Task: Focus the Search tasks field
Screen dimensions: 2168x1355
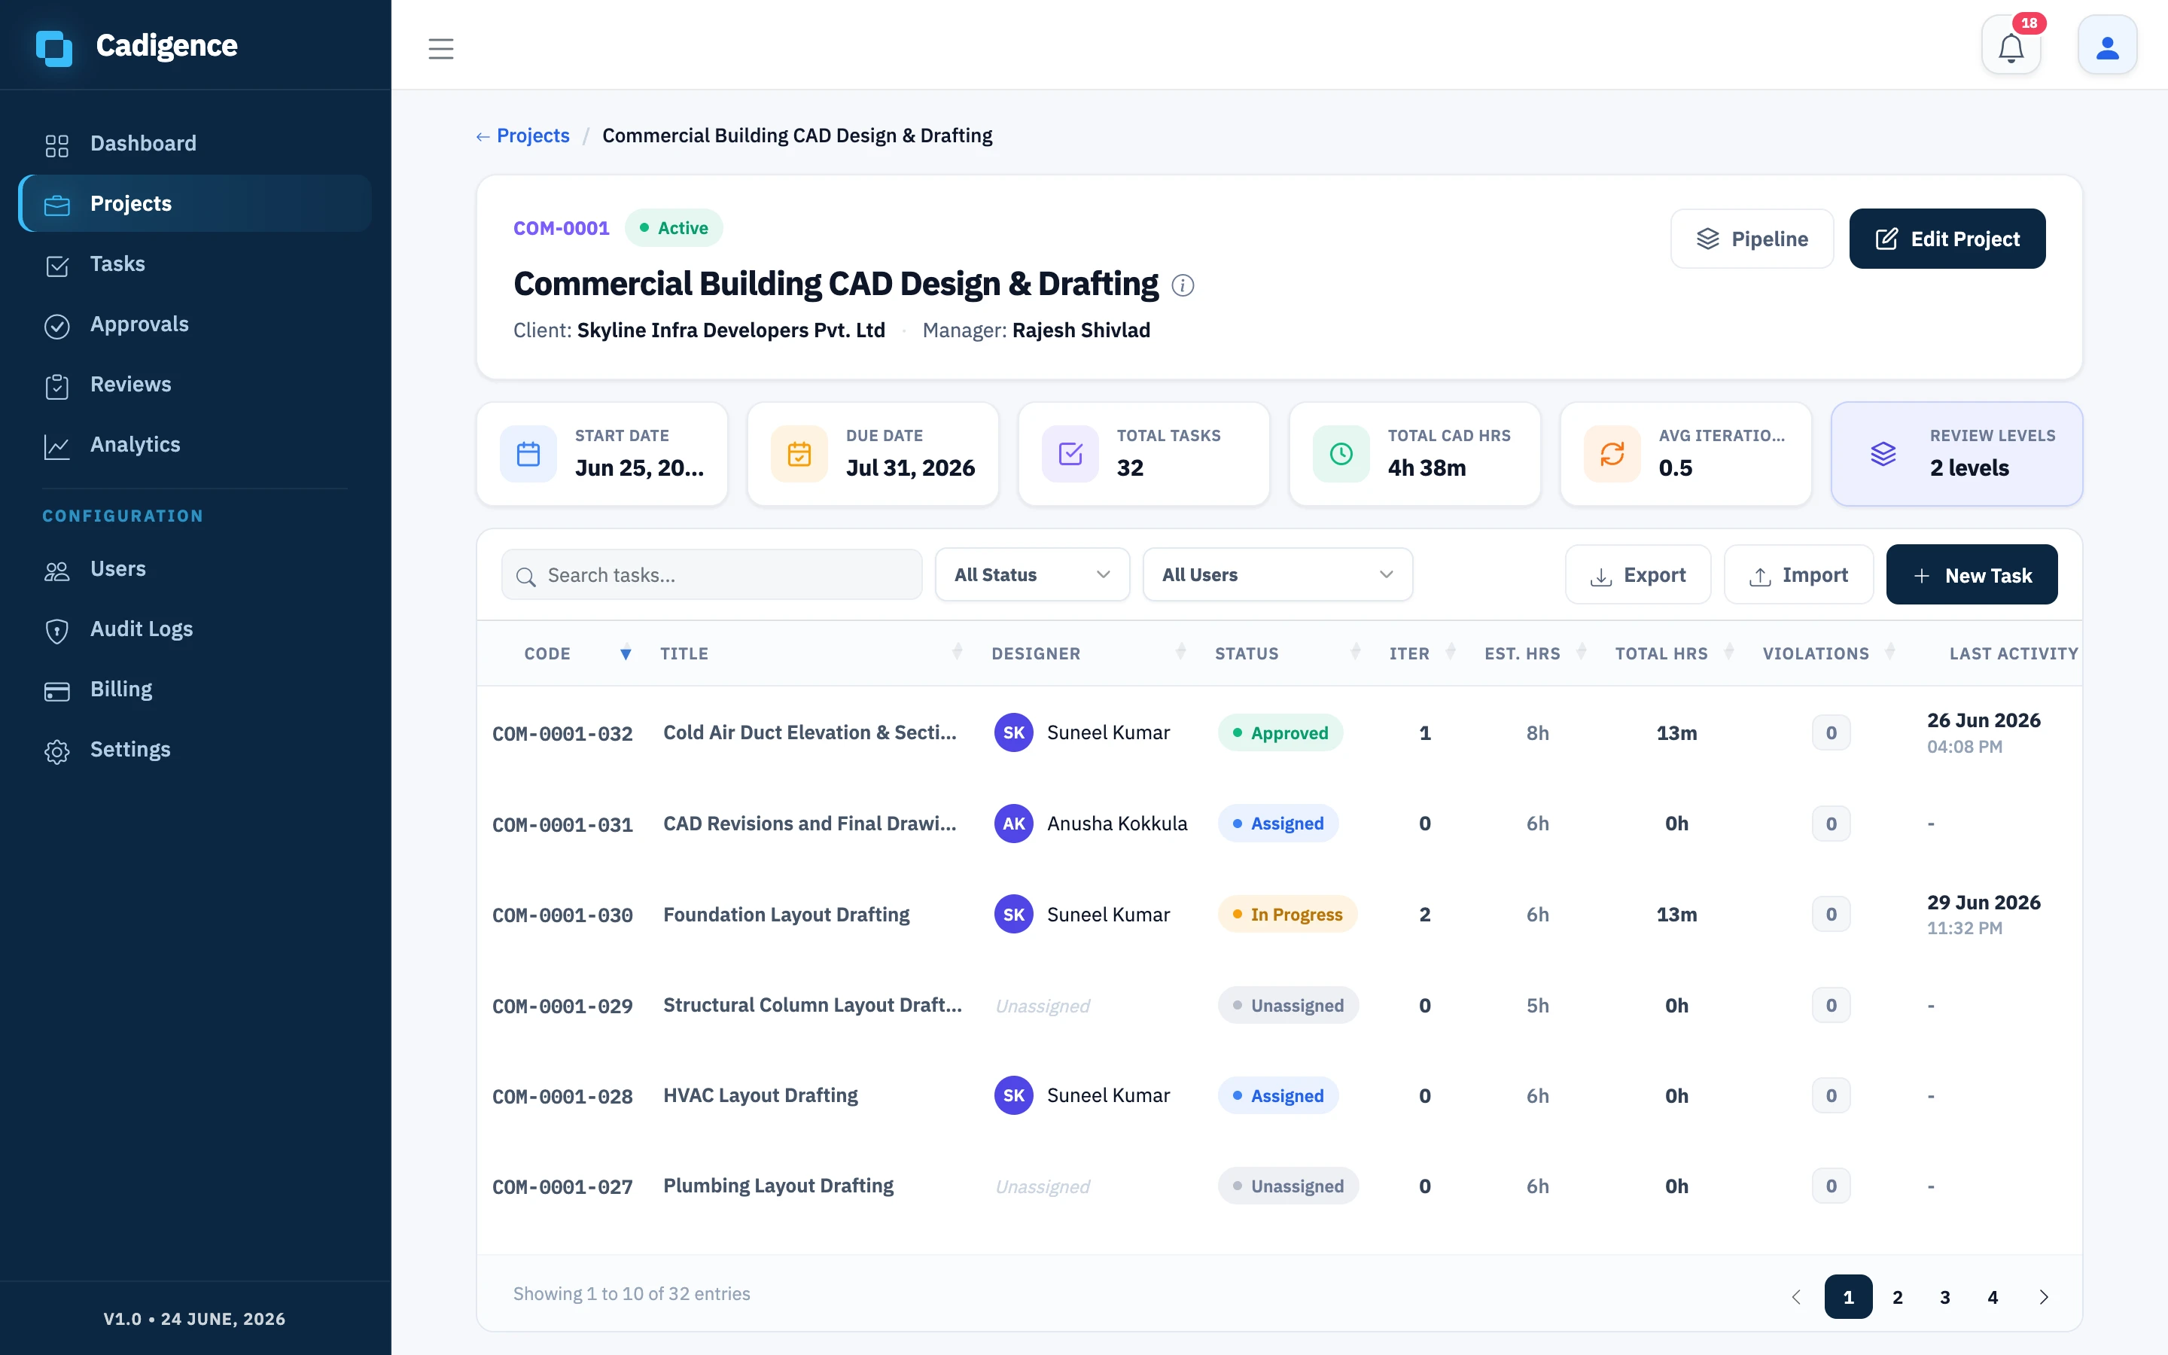Action: (711, 574)
